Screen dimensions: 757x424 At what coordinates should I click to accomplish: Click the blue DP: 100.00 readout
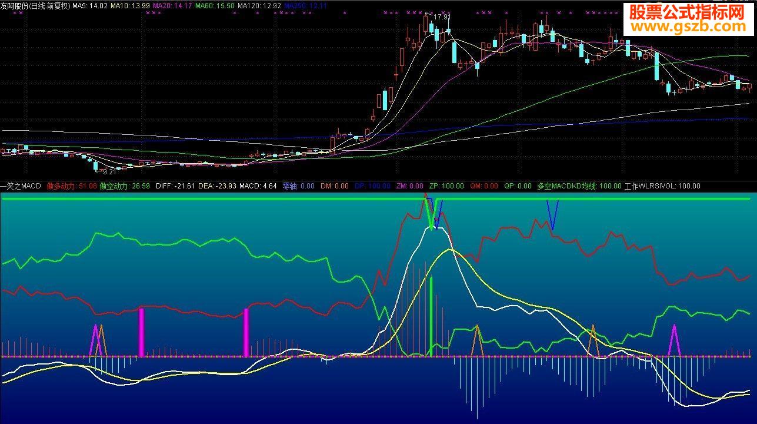[x=372, y=186]
